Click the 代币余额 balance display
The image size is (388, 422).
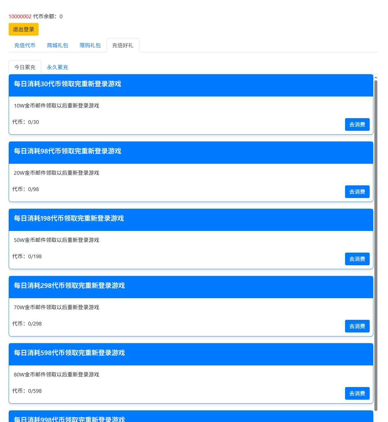click(48, 16)
